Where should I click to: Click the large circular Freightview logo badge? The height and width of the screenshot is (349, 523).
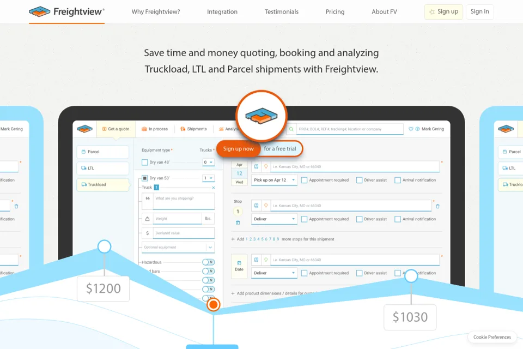261,116
